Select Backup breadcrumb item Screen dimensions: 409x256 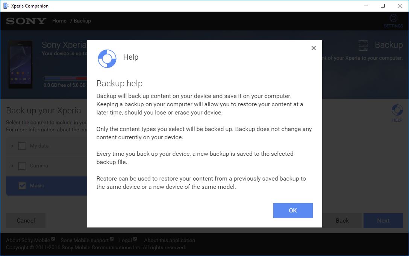[82, 21]
